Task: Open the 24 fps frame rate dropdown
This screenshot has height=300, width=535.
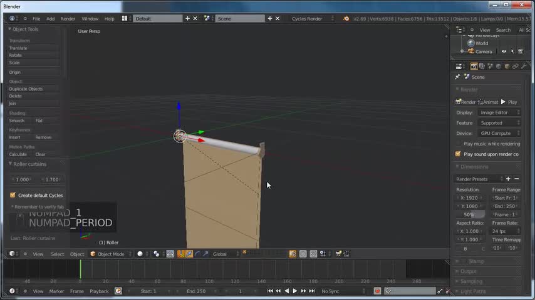Action: click(x=506, y=231)
